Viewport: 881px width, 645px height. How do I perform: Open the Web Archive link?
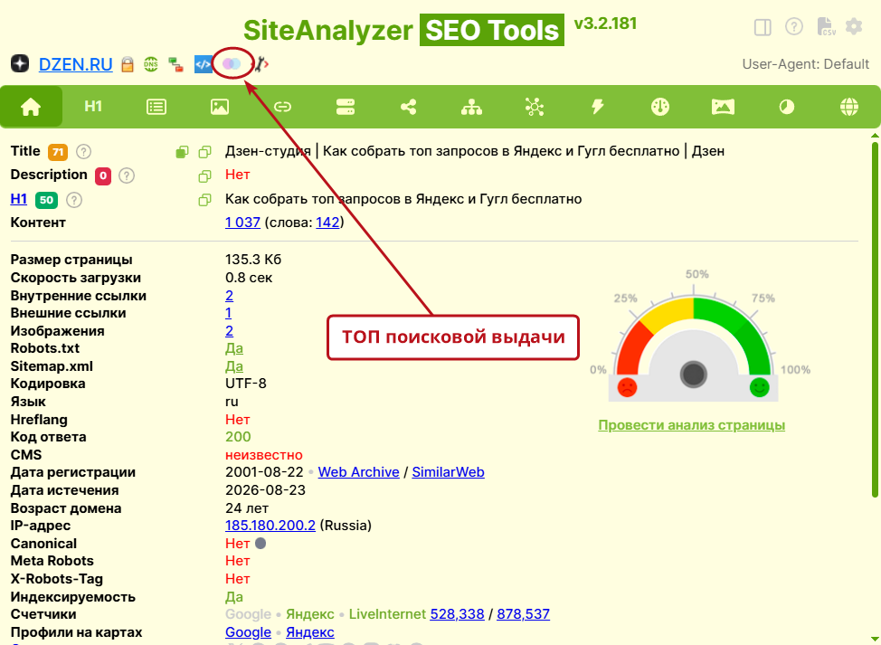(358, 472)
